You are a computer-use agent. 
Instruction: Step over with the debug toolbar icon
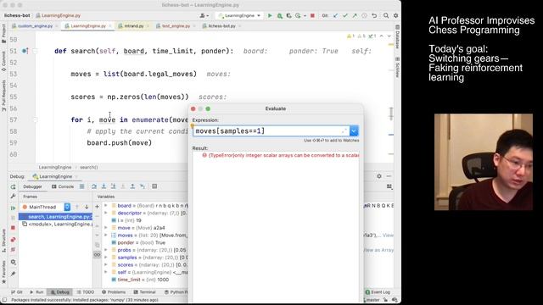click(x=94, y=186)
